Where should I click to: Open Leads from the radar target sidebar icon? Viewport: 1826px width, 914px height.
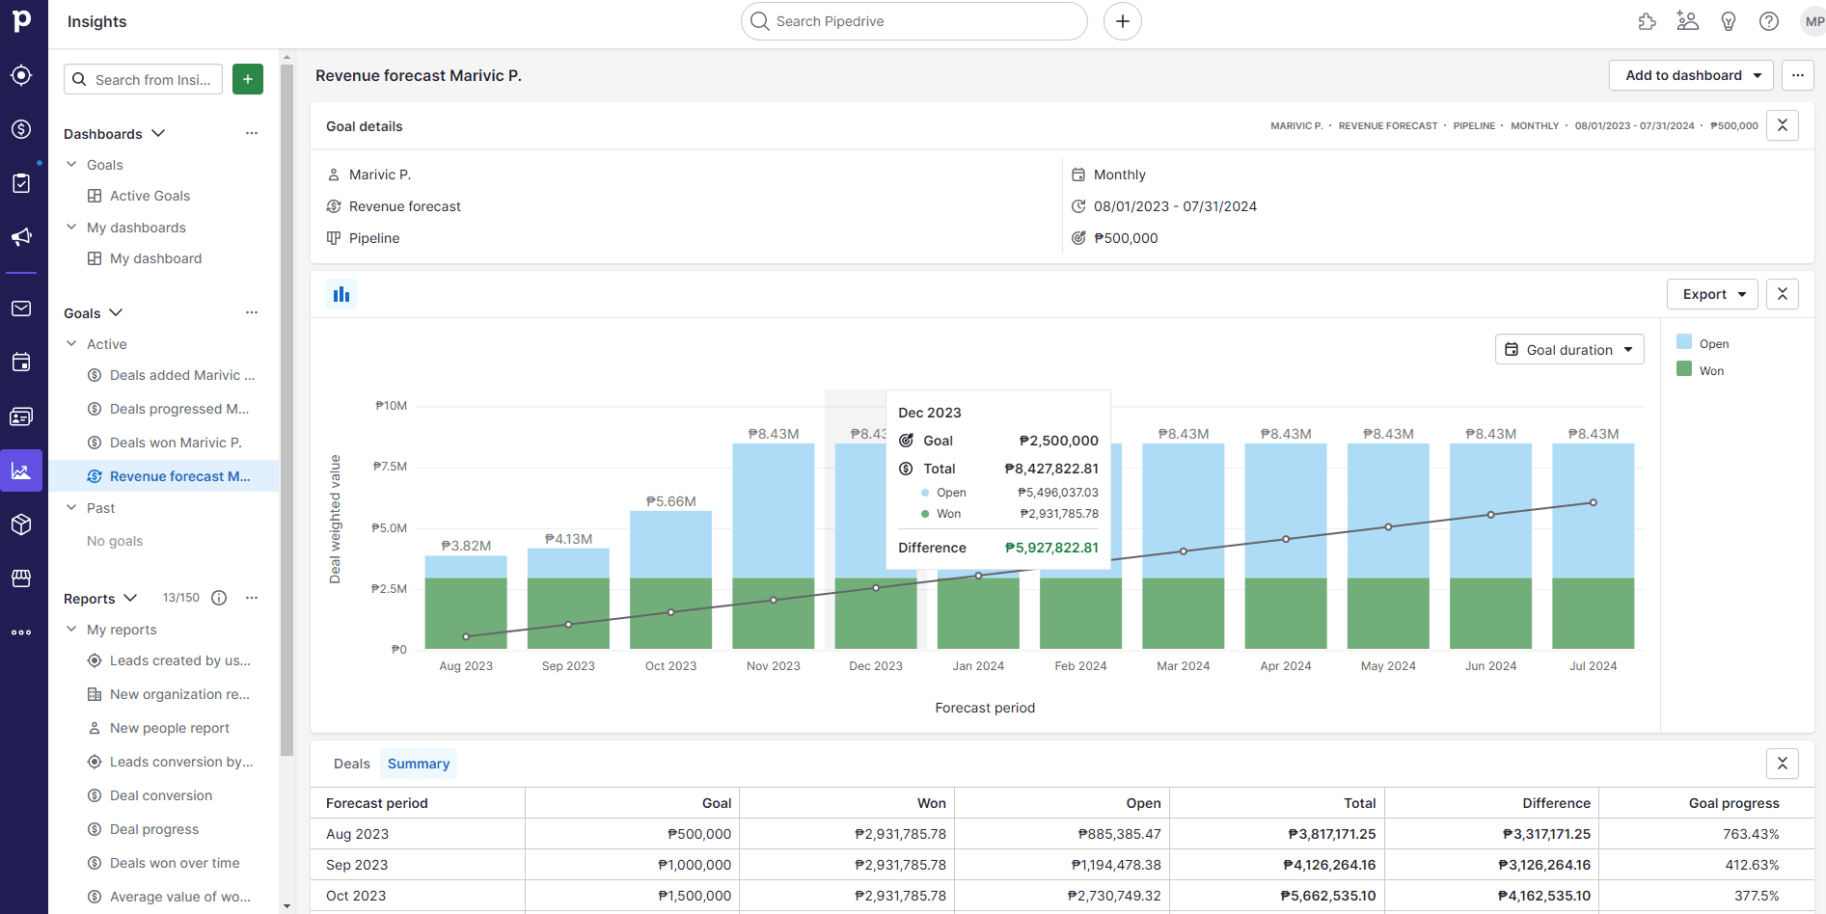point(21,75)
